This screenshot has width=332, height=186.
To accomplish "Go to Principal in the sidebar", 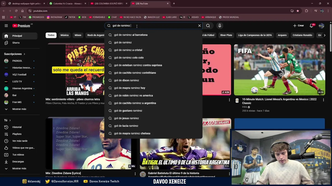I will pyautogui.click(x=20, y=36).
